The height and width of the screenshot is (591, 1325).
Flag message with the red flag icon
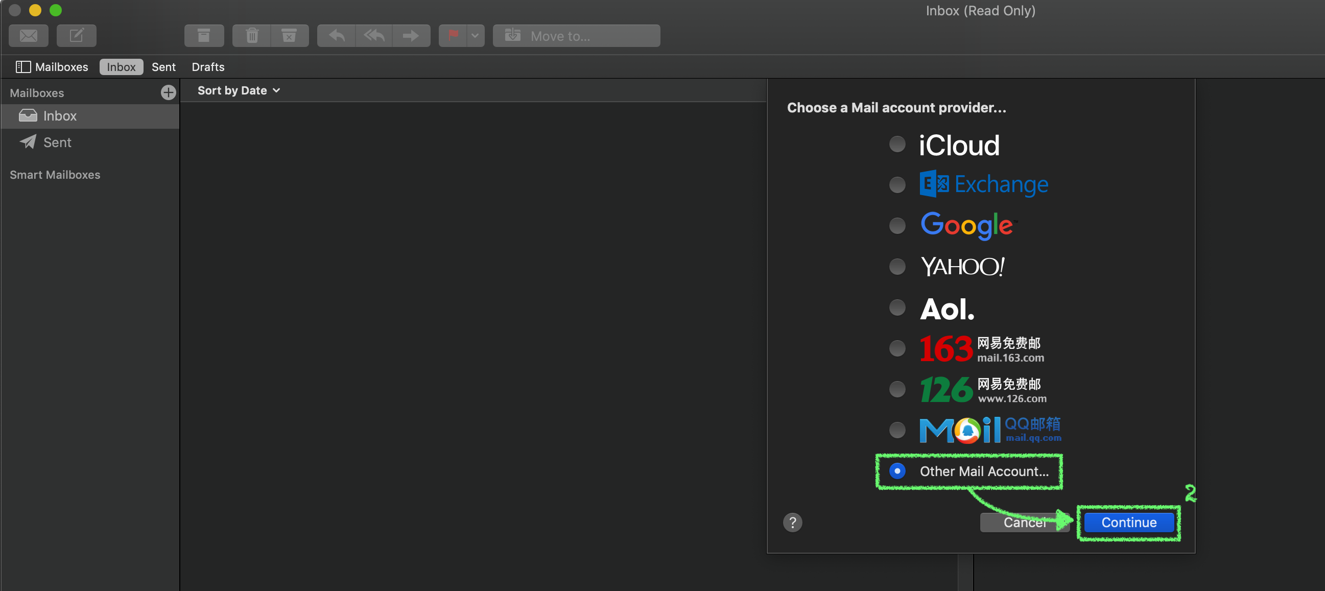(x=453, y=35)
